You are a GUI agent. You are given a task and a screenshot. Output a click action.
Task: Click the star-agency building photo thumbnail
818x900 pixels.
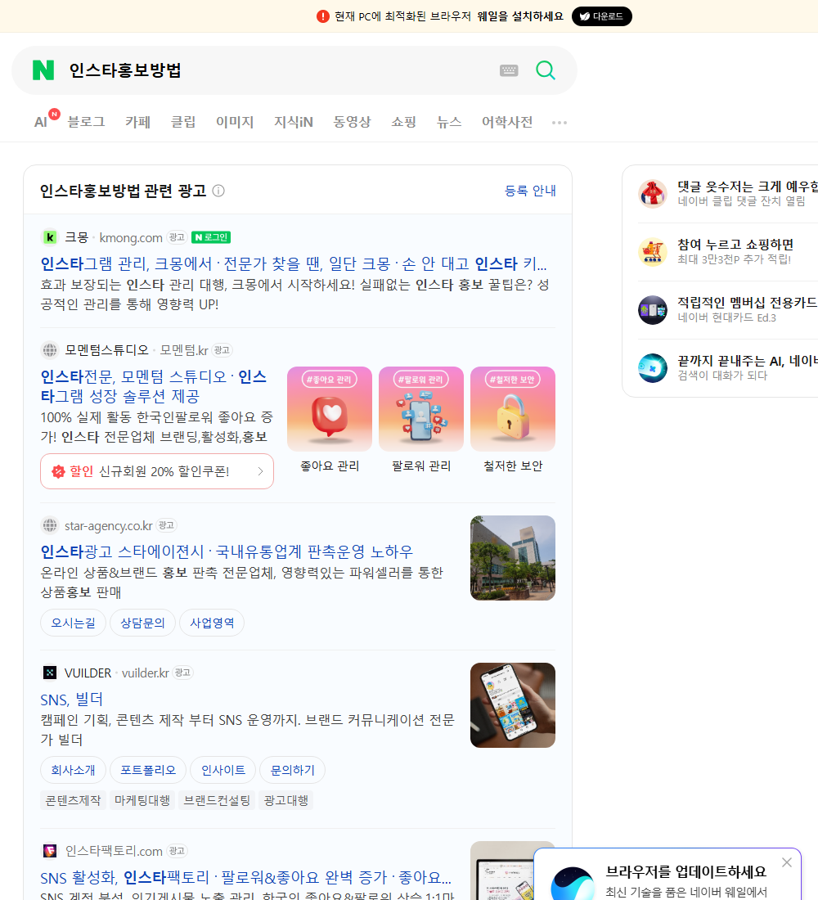click(x=513, y=558)
